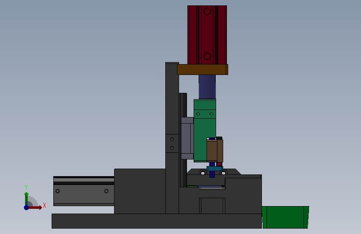Pick the upper circular port on the red cylinder
Image resolution: width=361 pixels, height=234 pixels.
[x=207, y=12]
